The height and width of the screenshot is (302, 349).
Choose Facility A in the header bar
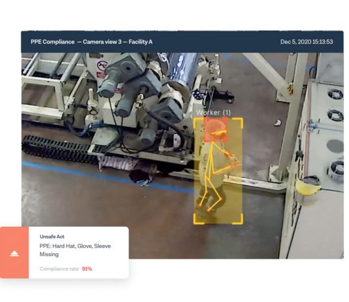(x=141, y=42)
